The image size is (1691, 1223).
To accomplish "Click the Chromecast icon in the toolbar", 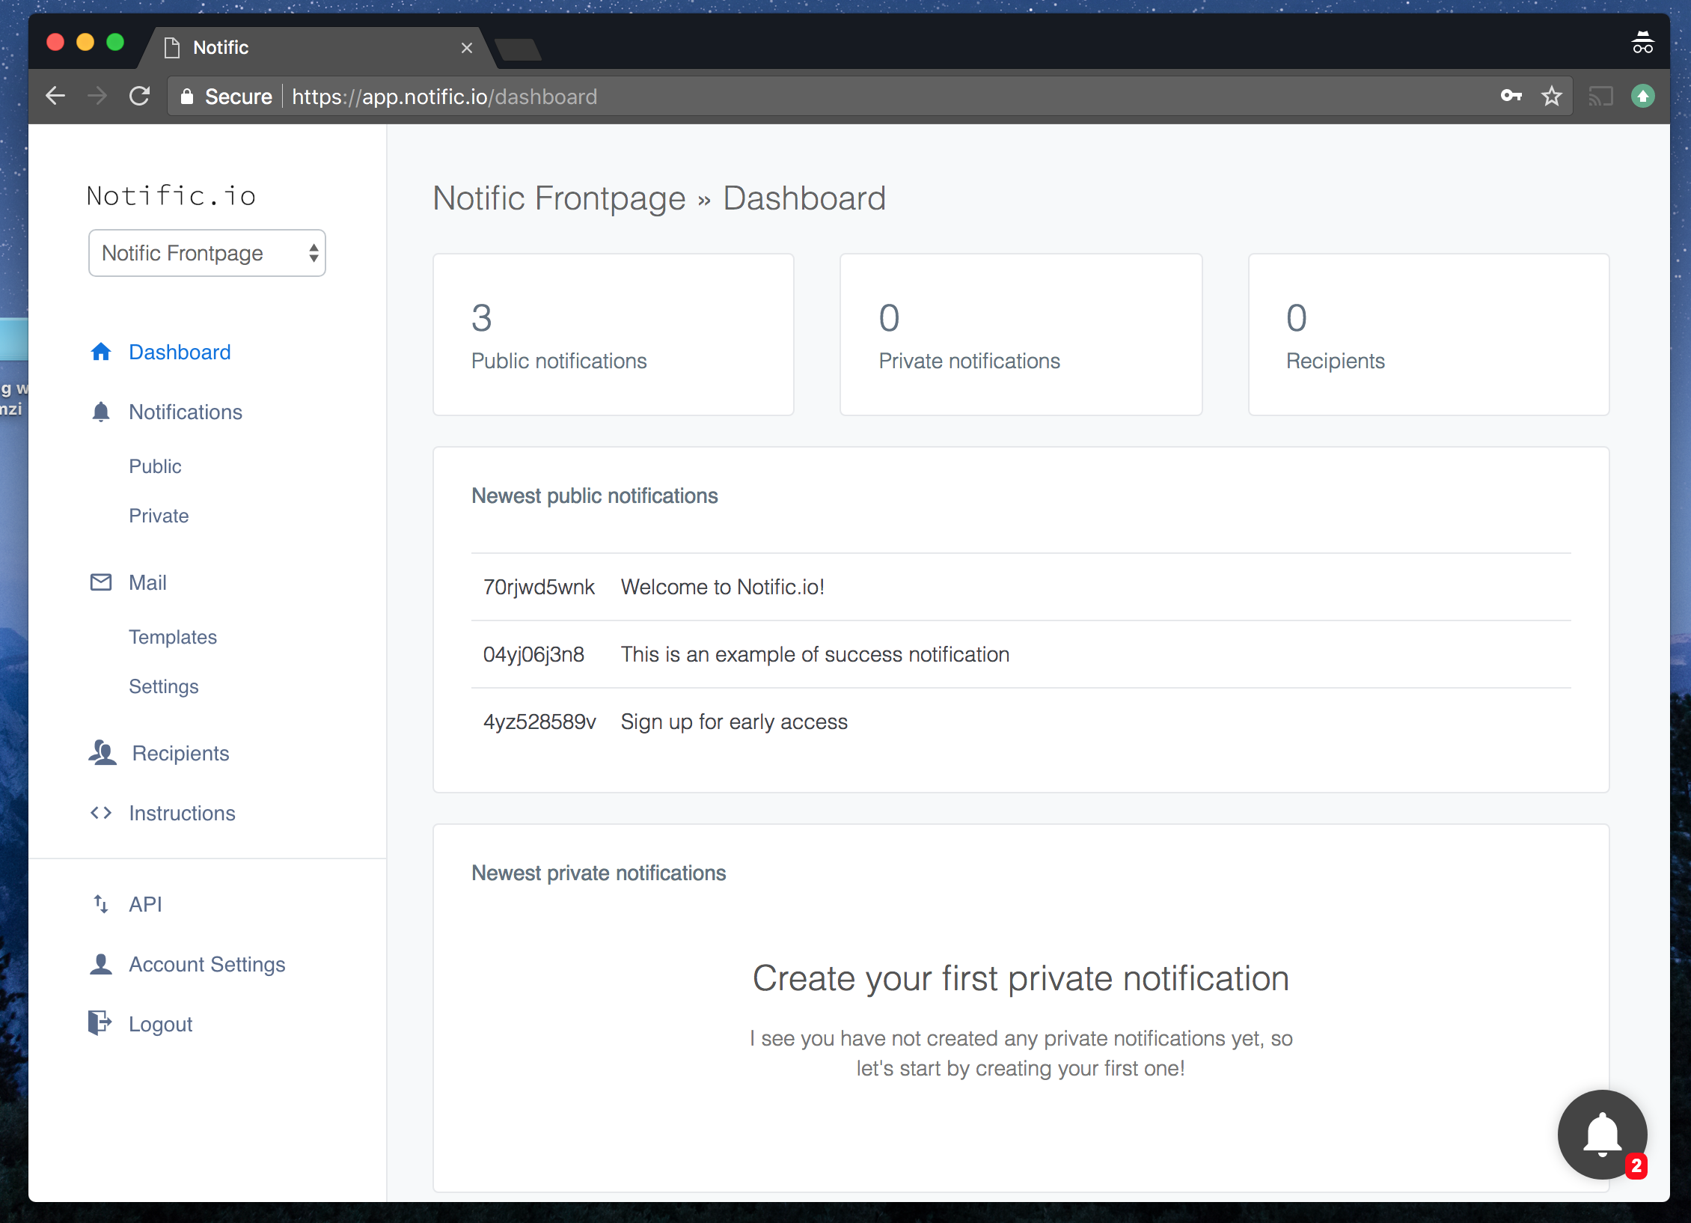I will pos(1601,96).
